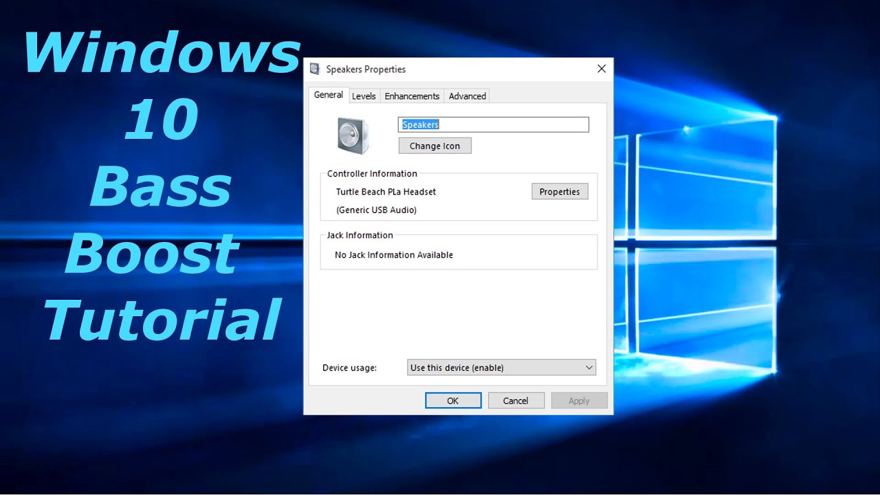Click the Change Icon button
This screenshot has height=495, width=880.
pyautogui.click(x=434, y=146)
